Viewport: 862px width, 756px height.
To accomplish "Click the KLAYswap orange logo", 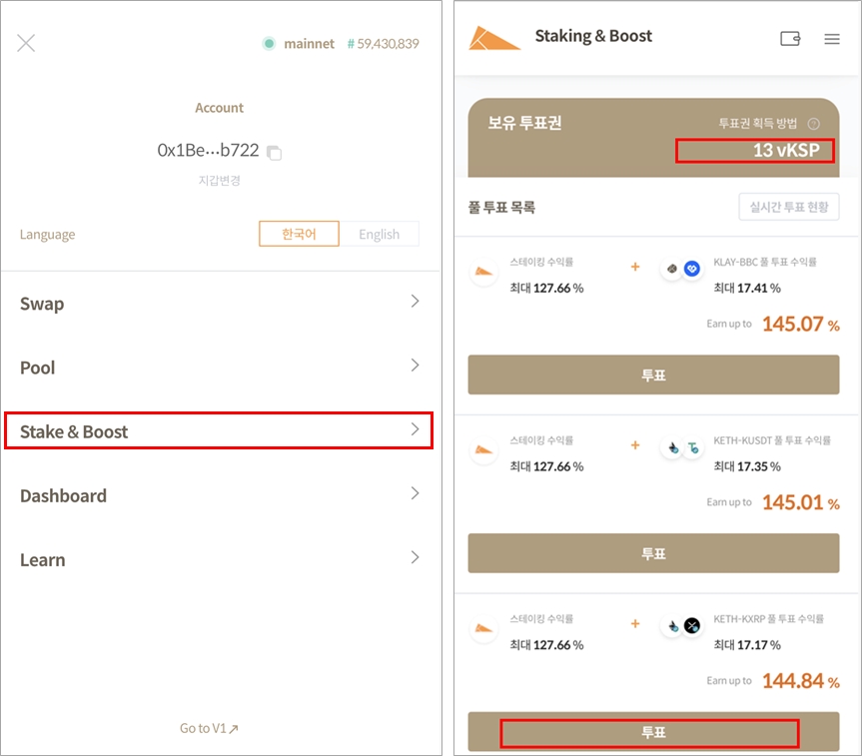I will tap(494, 38).
